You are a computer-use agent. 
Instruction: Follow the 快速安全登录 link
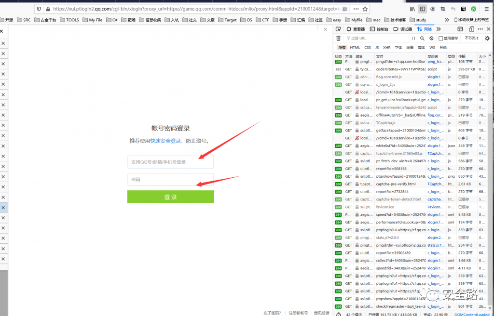click(165, 141)
